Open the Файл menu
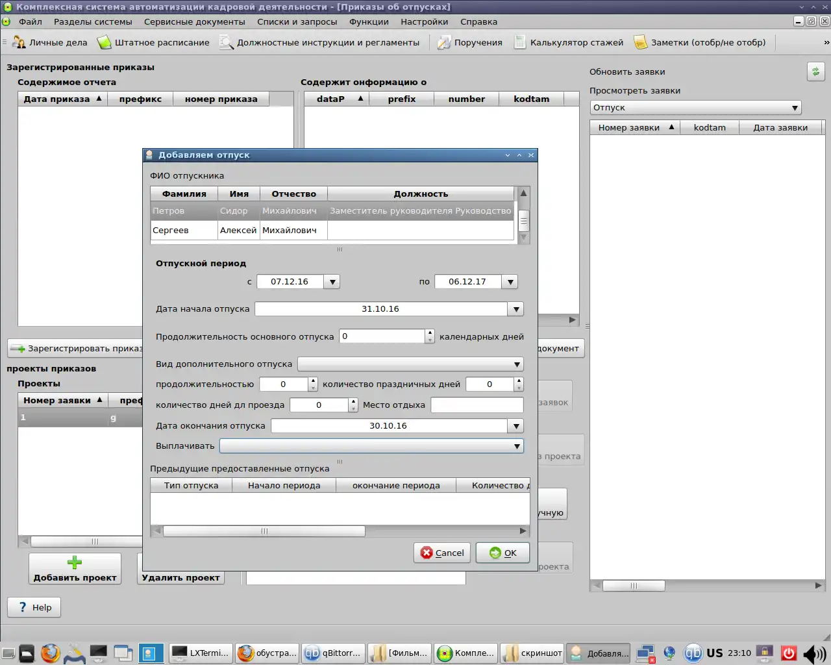The image size is (831, 665). [31, 21]
